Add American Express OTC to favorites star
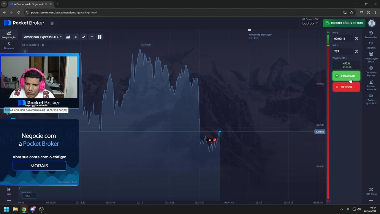Screen dimensions: 380x214 52,23
